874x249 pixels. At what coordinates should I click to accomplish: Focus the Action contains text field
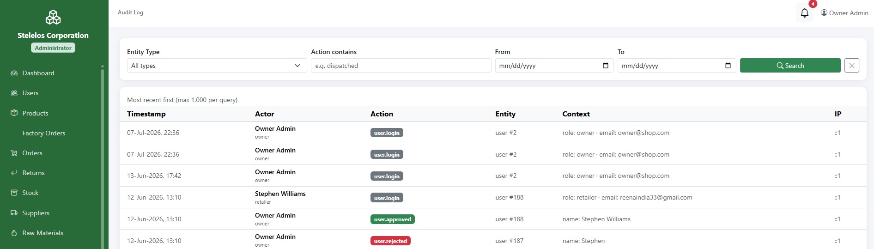pos(401,66)
